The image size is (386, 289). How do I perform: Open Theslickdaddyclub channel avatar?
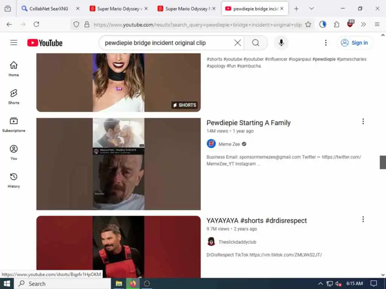(211, 242)
